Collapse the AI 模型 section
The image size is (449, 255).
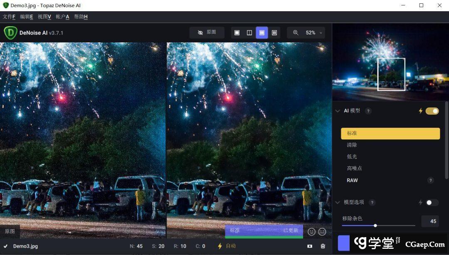[338, 111]
